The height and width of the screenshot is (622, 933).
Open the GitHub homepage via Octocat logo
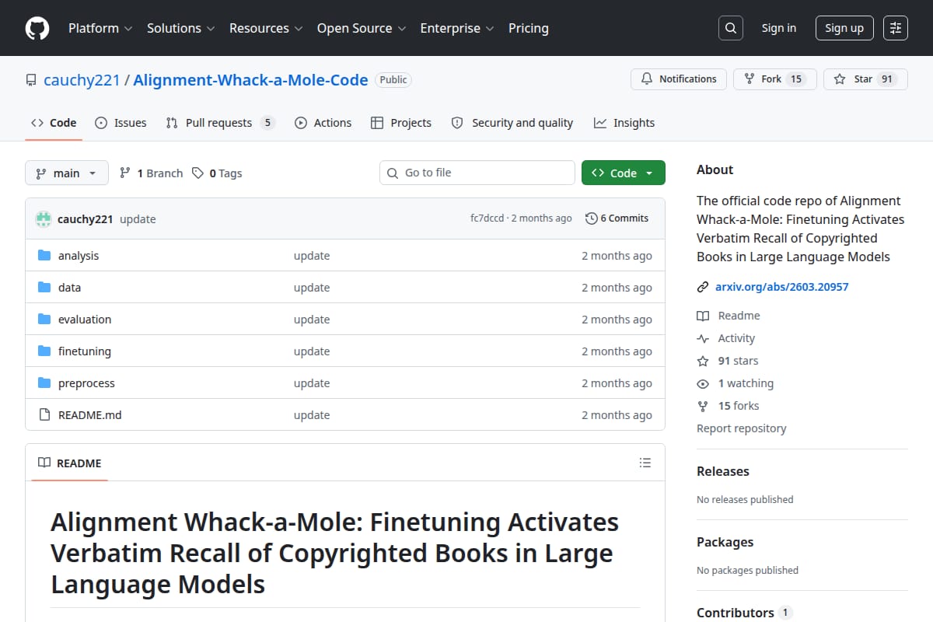click(x=37, y=28)
